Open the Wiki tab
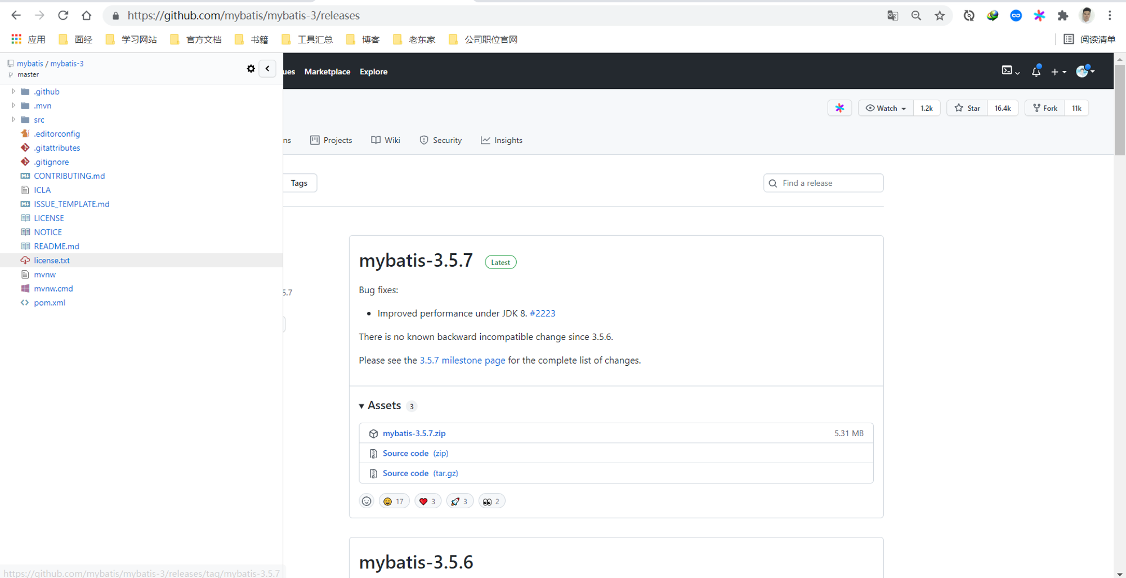The width and height of the screenshot is (1126, 578). pos(386,140)
